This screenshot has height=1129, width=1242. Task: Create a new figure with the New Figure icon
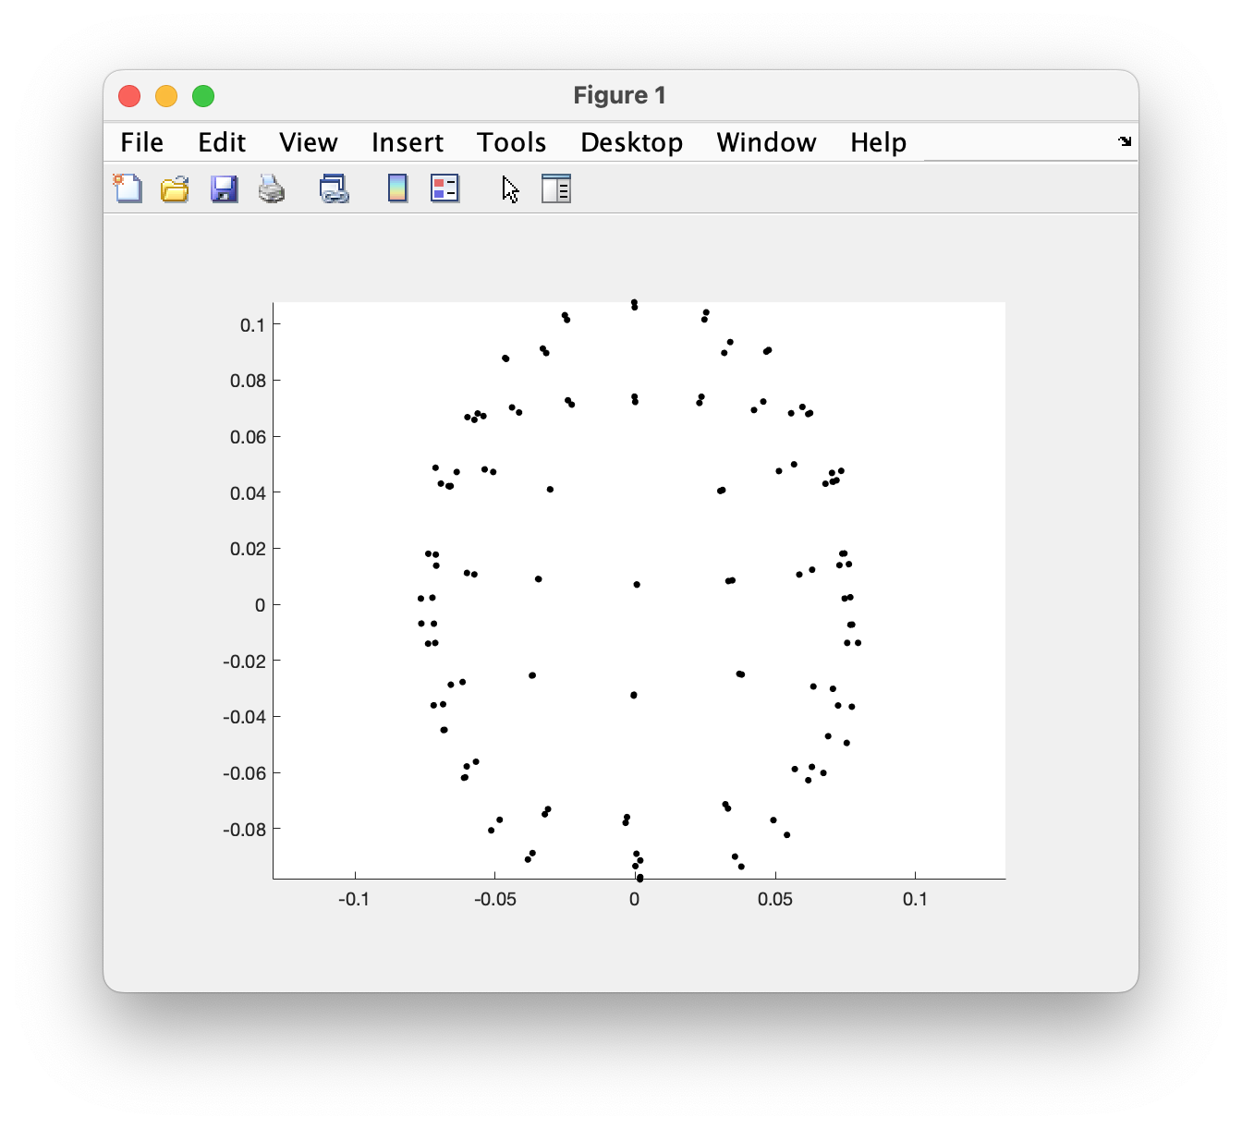(128, 188)
